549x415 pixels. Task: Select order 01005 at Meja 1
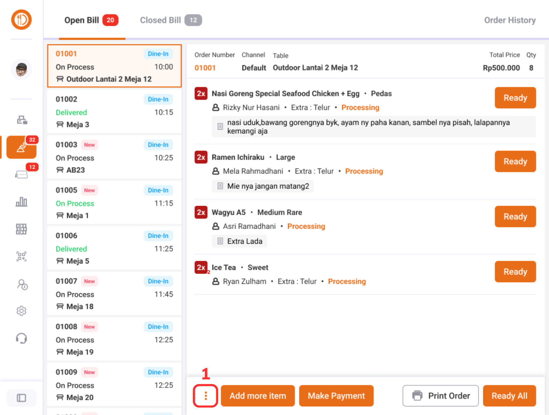coord(114,203)
